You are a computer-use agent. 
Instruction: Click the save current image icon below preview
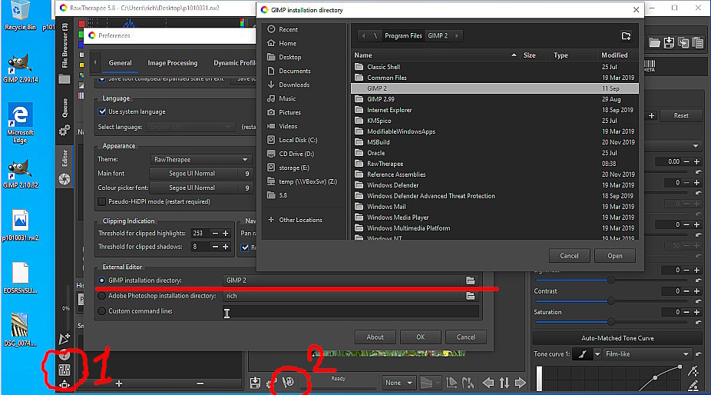tap(255, 383)
